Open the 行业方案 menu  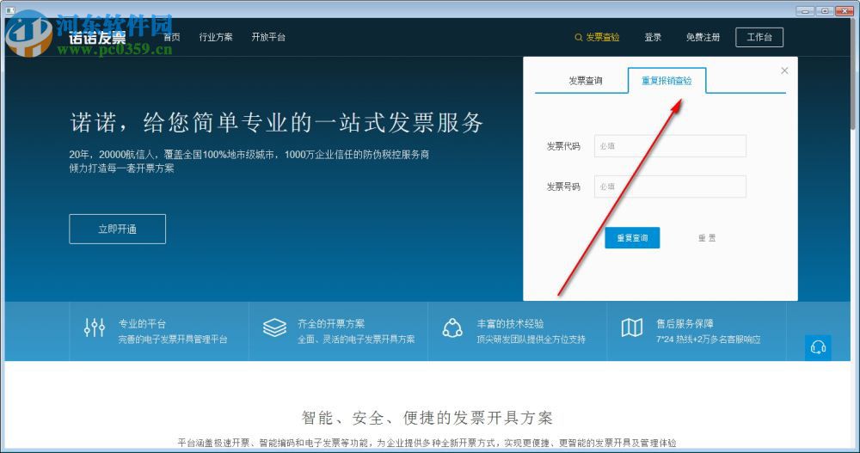click(x=216, y=37)
